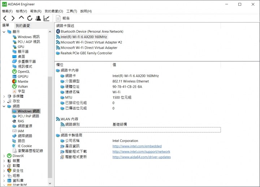The image size is (260, 187).
Task: Select IE Cookie tree item
Action: click(x=25, y=146)
